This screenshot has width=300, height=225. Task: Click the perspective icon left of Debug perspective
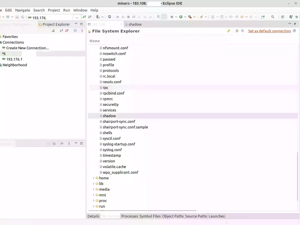291,17
